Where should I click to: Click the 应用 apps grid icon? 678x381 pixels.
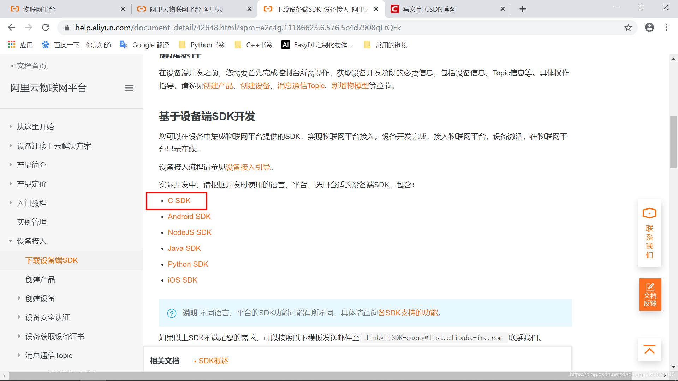coord(12,45)
